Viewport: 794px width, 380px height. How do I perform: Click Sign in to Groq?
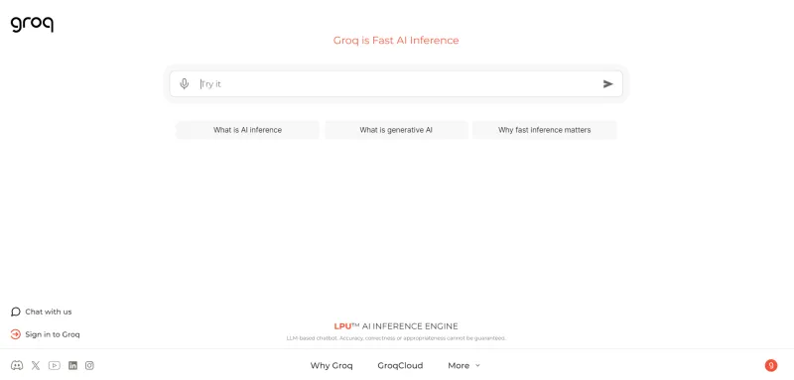46,334
